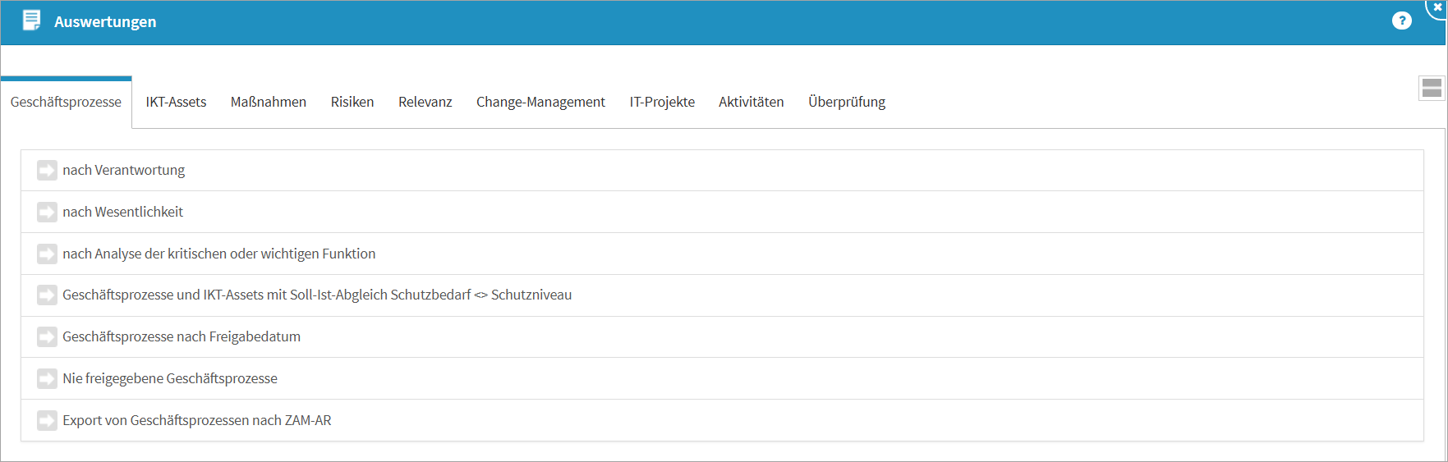This screenshot has width=1448, height=462.
Task: Open the IT-Projekte tab
Action: (662, 103)
